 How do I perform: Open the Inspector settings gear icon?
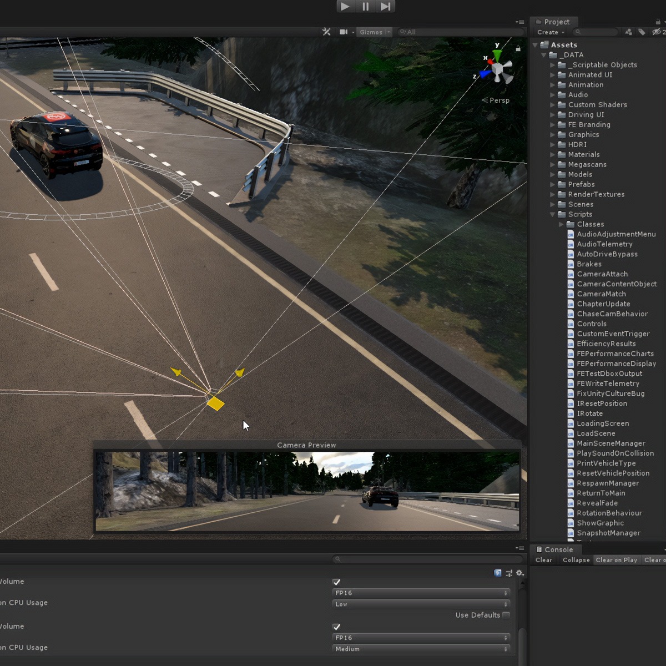tap(519, 573)
